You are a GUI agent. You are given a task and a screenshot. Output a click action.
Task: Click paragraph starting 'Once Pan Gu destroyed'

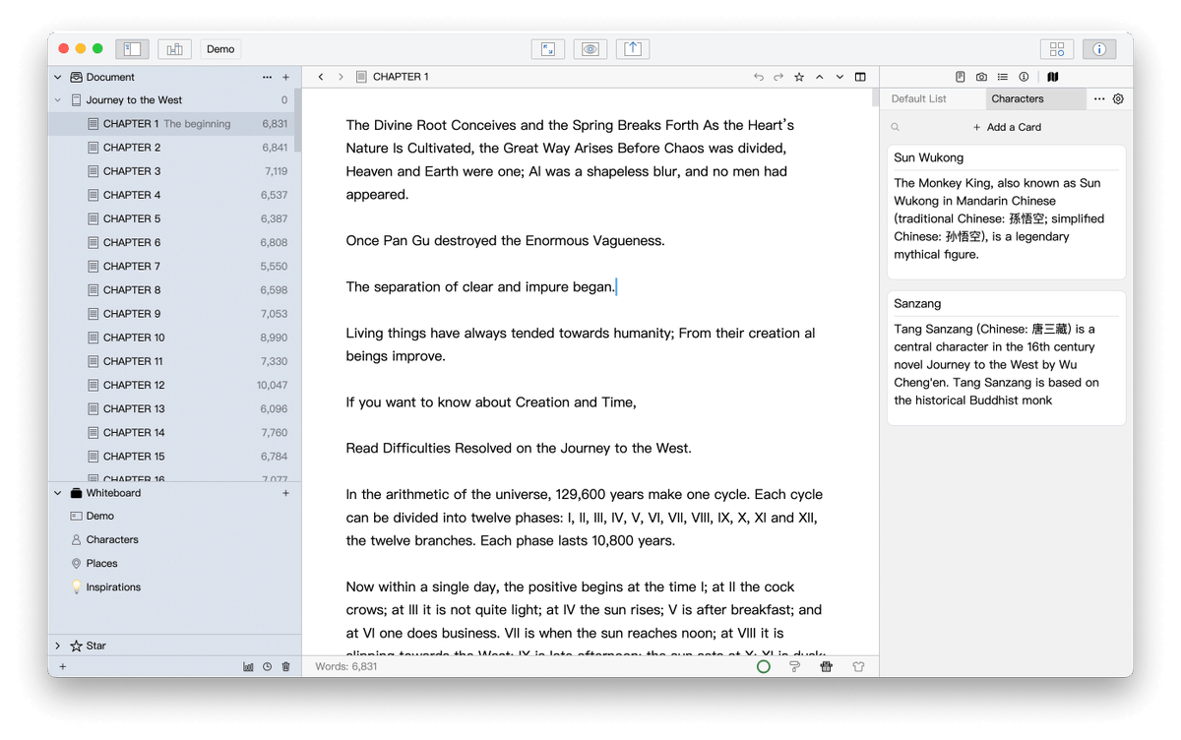506,240
